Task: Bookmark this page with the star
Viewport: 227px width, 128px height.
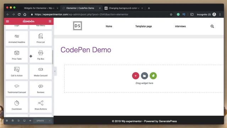Action: pyautogui.click(x=171, y=14)
